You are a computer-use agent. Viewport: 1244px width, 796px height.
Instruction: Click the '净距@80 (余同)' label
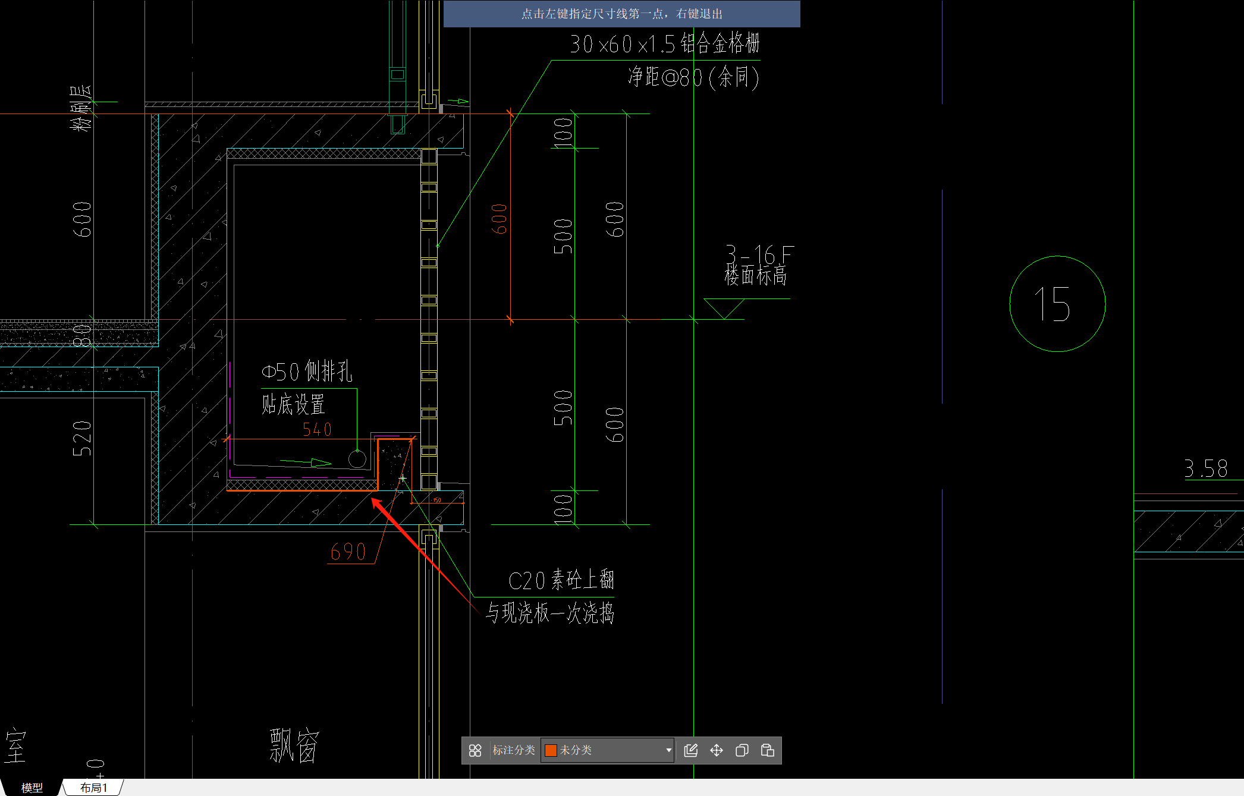pos(693,77)
